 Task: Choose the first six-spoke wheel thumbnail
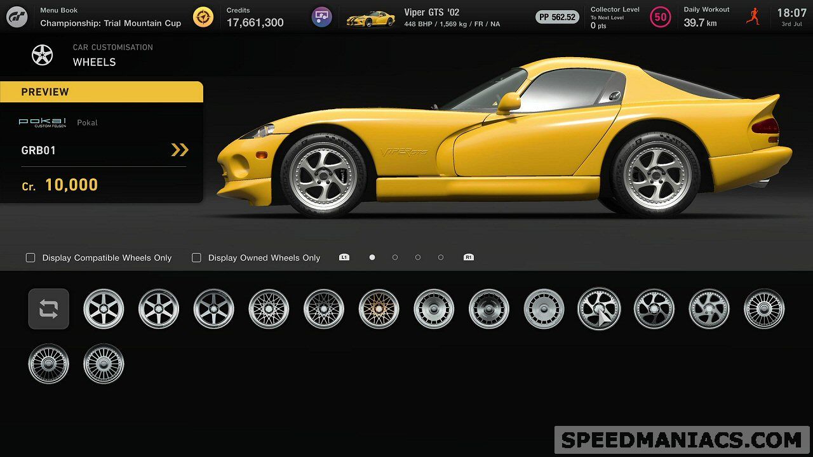[104, 309]
